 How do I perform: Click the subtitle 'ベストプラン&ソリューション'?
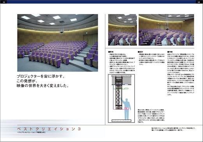(x=27, y=132)
